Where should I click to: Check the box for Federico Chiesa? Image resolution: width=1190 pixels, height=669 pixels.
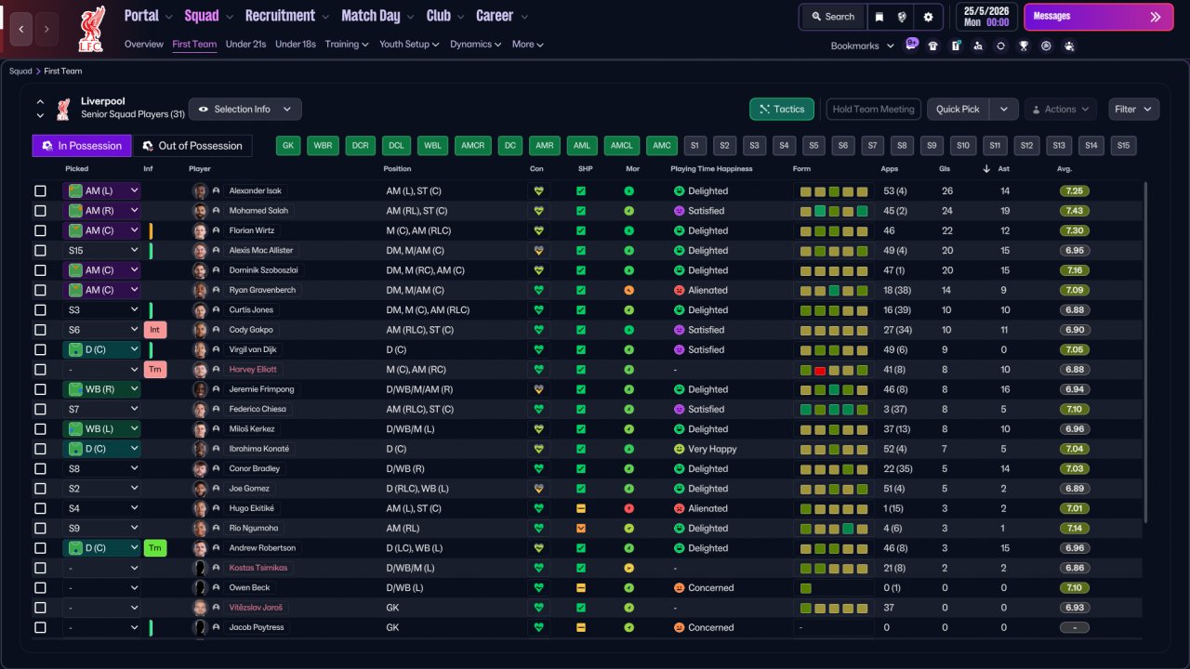[40, 409]
